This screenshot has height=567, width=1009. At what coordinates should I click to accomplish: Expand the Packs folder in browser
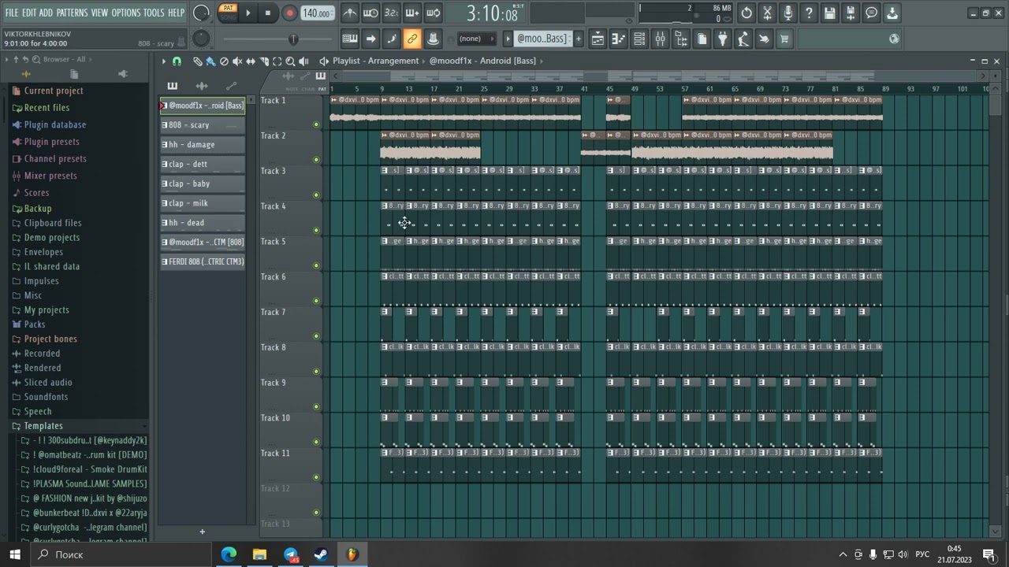point(35,324)
